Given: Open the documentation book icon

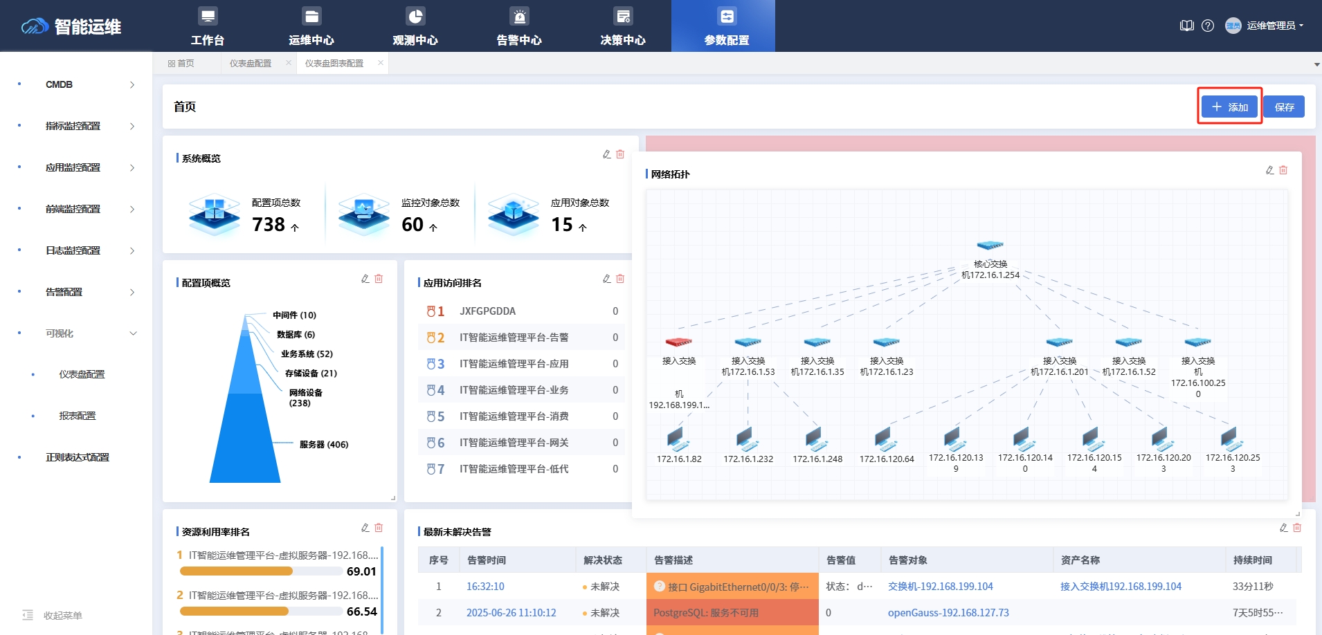Looking at the screenshot, I should tap(1186, 26).
